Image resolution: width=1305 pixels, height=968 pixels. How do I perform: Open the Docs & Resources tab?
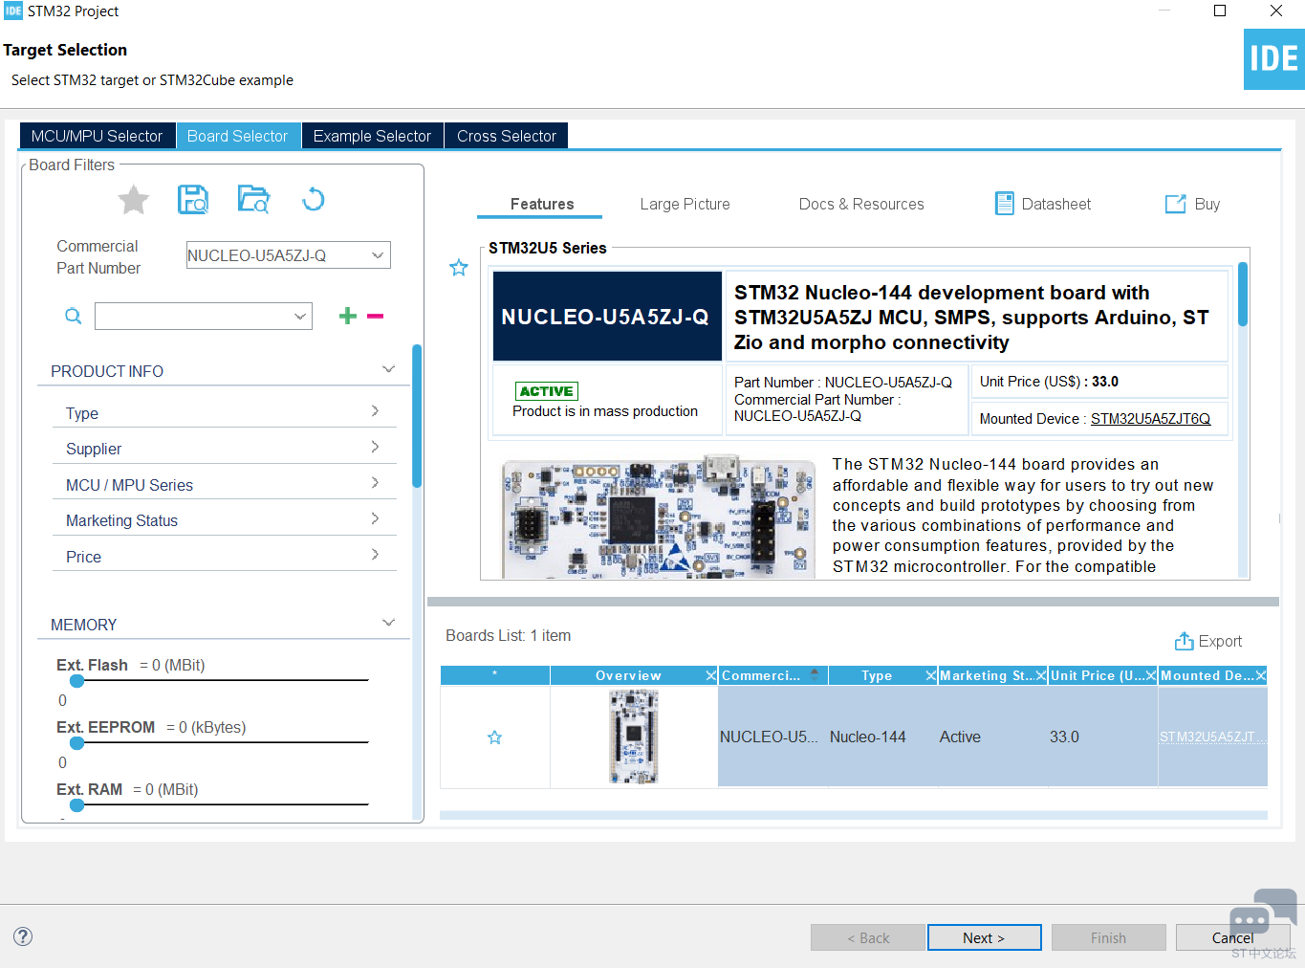click(861, 204)
